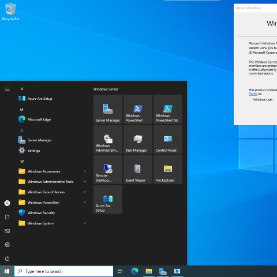Expand the Windows Ease of Access chevron
This screenshot has width=277, height=277.
pos(85,192)
